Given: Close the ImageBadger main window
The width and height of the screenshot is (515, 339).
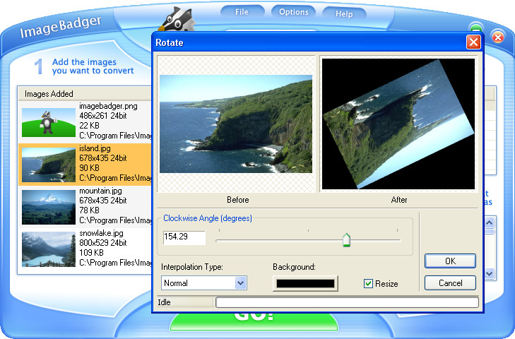Looking at the screenshot, I should click(x=498, y=37).
